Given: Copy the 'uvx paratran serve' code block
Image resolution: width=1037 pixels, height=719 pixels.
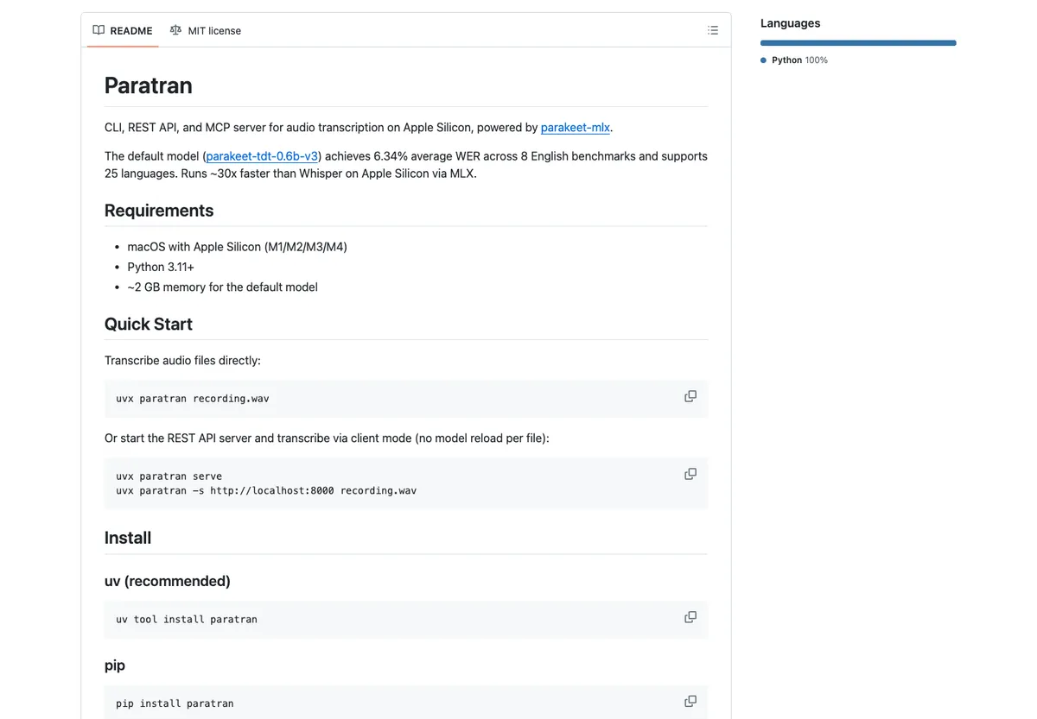Looking at the screenshot, I should [690, 474].
